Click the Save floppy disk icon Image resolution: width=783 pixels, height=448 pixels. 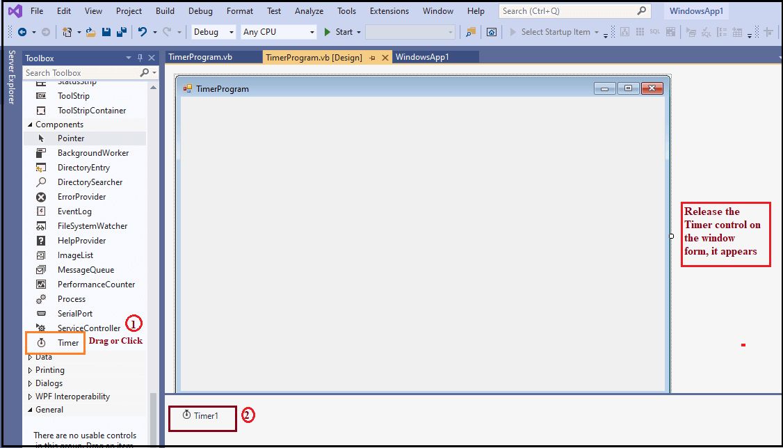(106, 32)
